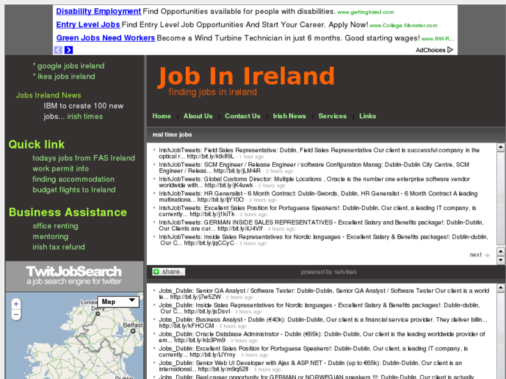The height and width of the screenshot is (379, 506).
Task: Click the TwitJobSearch banner
Action: click(x=74, y=276)
